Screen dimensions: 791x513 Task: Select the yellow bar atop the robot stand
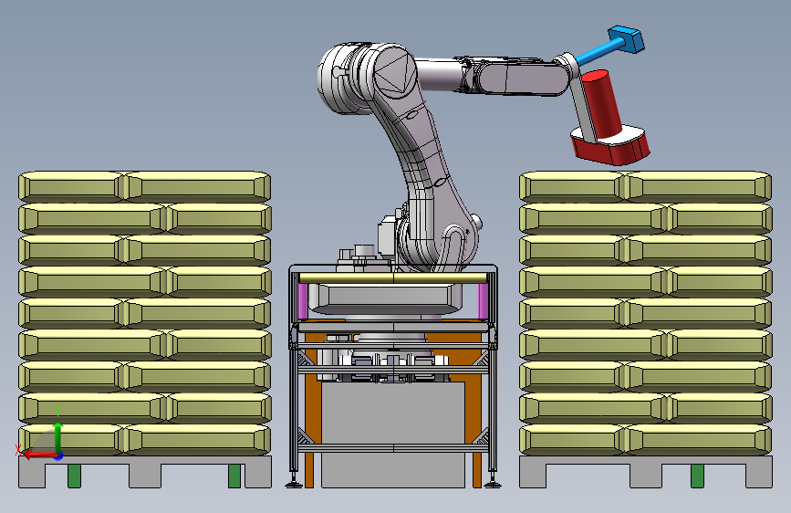(x=393, y=278)
